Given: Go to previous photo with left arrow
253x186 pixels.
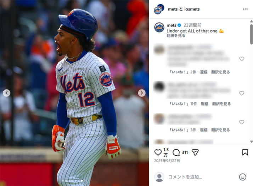Looking at the screenshot, I should pos(6,93).
